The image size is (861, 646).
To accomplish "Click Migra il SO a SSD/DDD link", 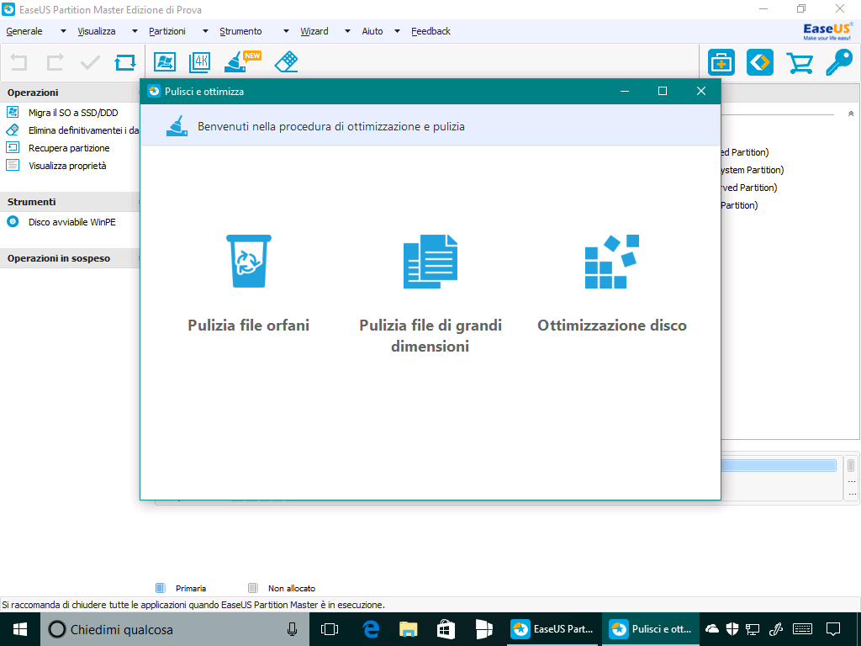I will click(x=73, y=113).
